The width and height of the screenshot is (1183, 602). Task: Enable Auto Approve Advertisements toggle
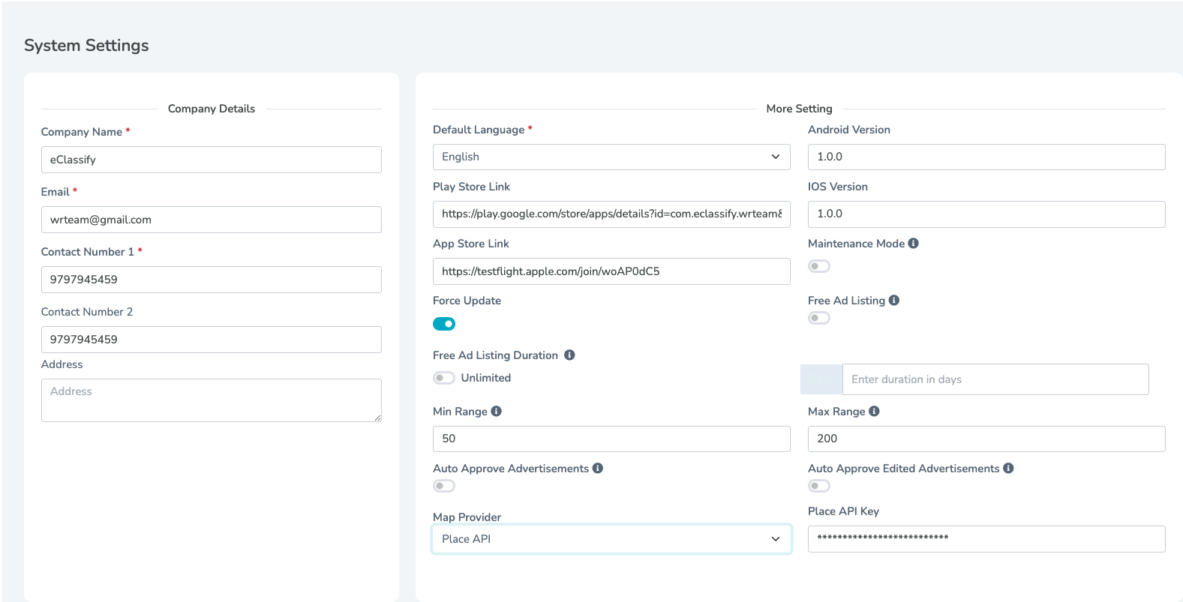click(x=444, y=486)
